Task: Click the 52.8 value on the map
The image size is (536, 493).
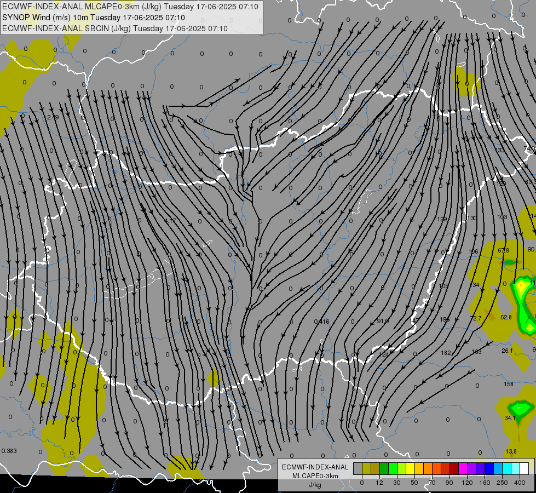Action: (506, 317)
